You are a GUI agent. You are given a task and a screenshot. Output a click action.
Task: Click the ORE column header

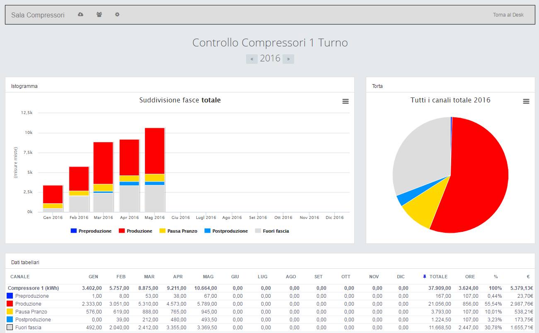tap(470, 277)
